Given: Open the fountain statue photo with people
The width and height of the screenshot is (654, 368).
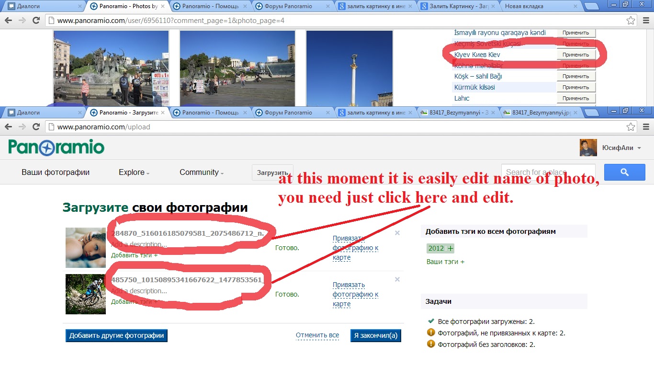Looking at the screenshot, I should 111,68.
